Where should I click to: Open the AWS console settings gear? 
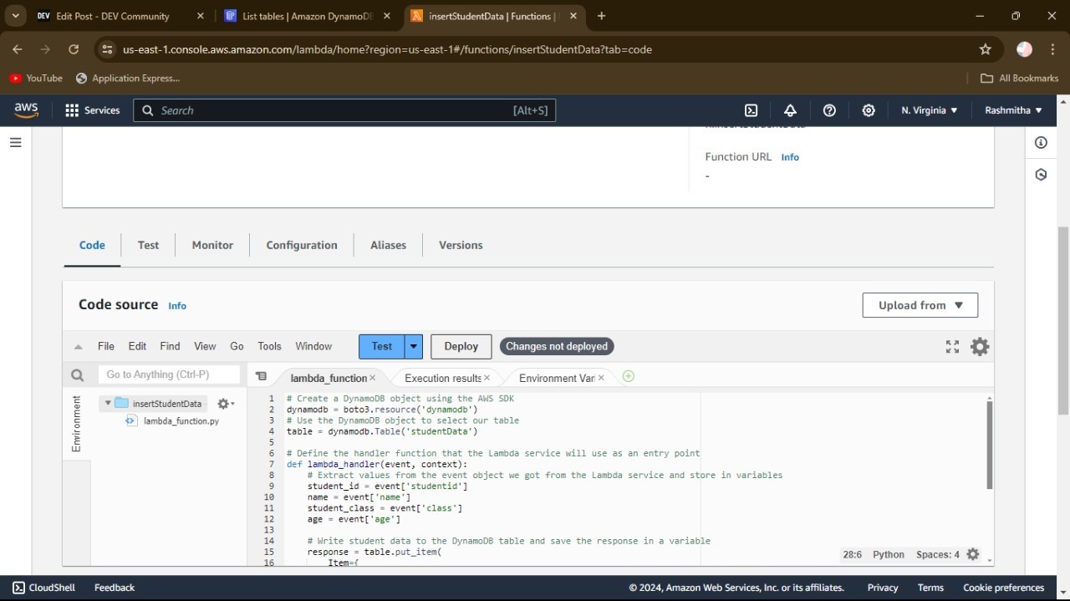[869, 110]
